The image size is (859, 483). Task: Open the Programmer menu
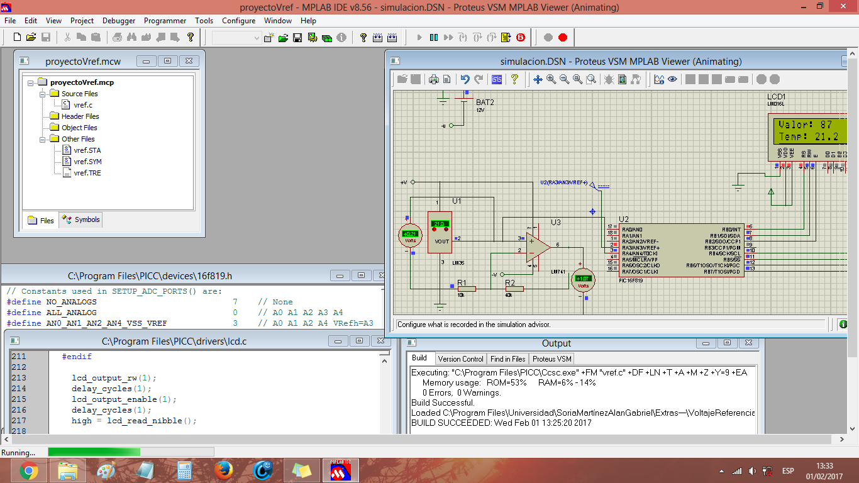165,21
